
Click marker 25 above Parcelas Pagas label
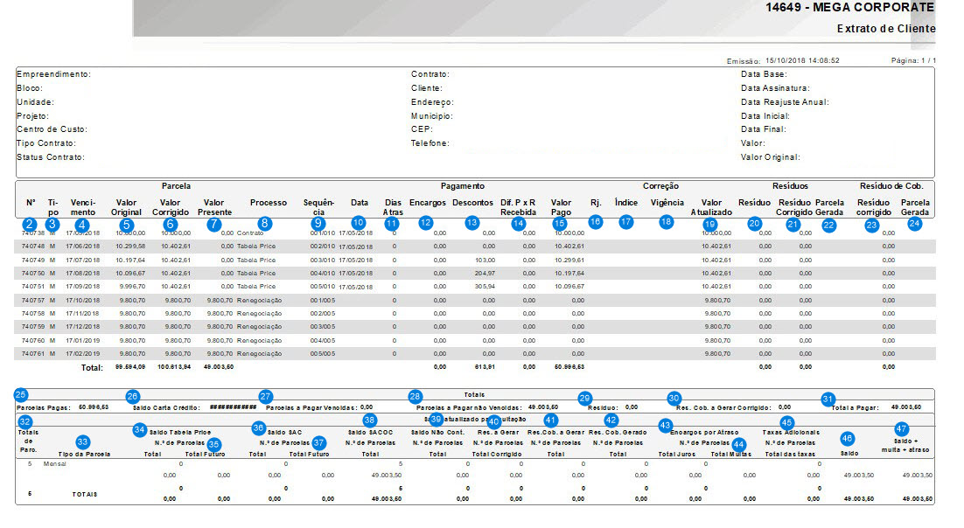click(x=22, y=394)
